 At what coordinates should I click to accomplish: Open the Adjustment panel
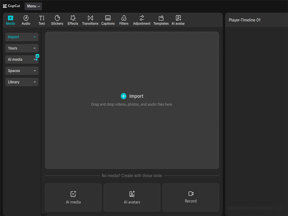(141, 20)
